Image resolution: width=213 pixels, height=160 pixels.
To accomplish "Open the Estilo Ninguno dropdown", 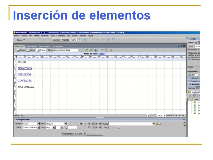I will point(65,124).
